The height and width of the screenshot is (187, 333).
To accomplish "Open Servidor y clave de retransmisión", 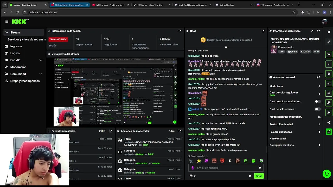I will coord(27,39).
